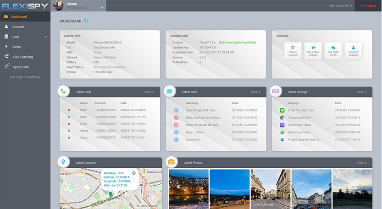Open More in Latest Calls
Viewport: 382px width, 209px height.
[x=149, y=92]
